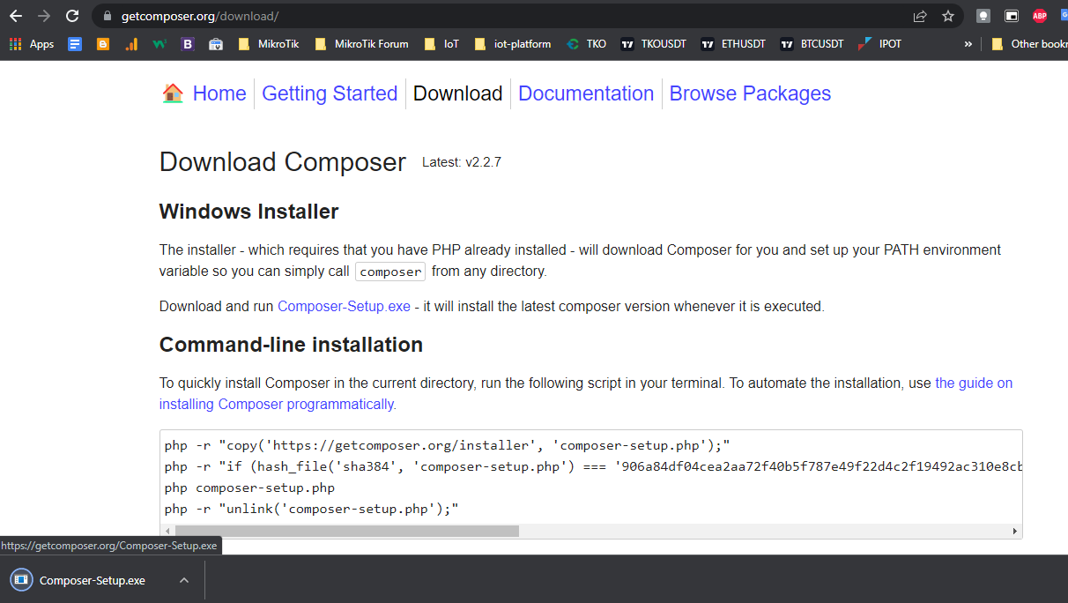The height and width of the screenshot is (603, 1068).
Task: Open the ETHUSDT TradingView bookmark
Action: point(732,43)
